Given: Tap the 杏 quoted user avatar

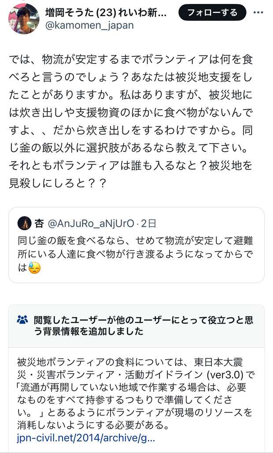Looking at the screenshot, I should [x=24, y=223].
